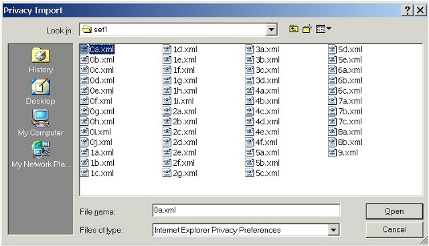
Task: Click the Help question mark button
Action: [408, 11]
